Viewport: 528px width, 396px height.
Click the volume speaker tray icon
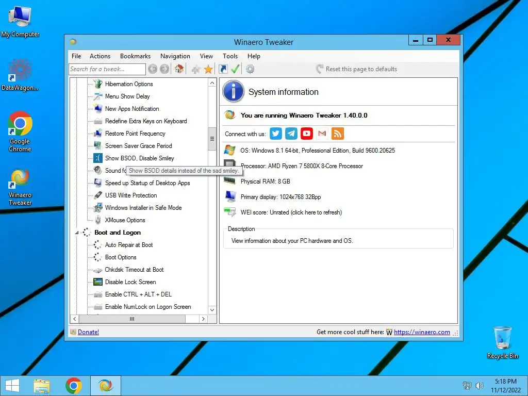click(479, 386)
